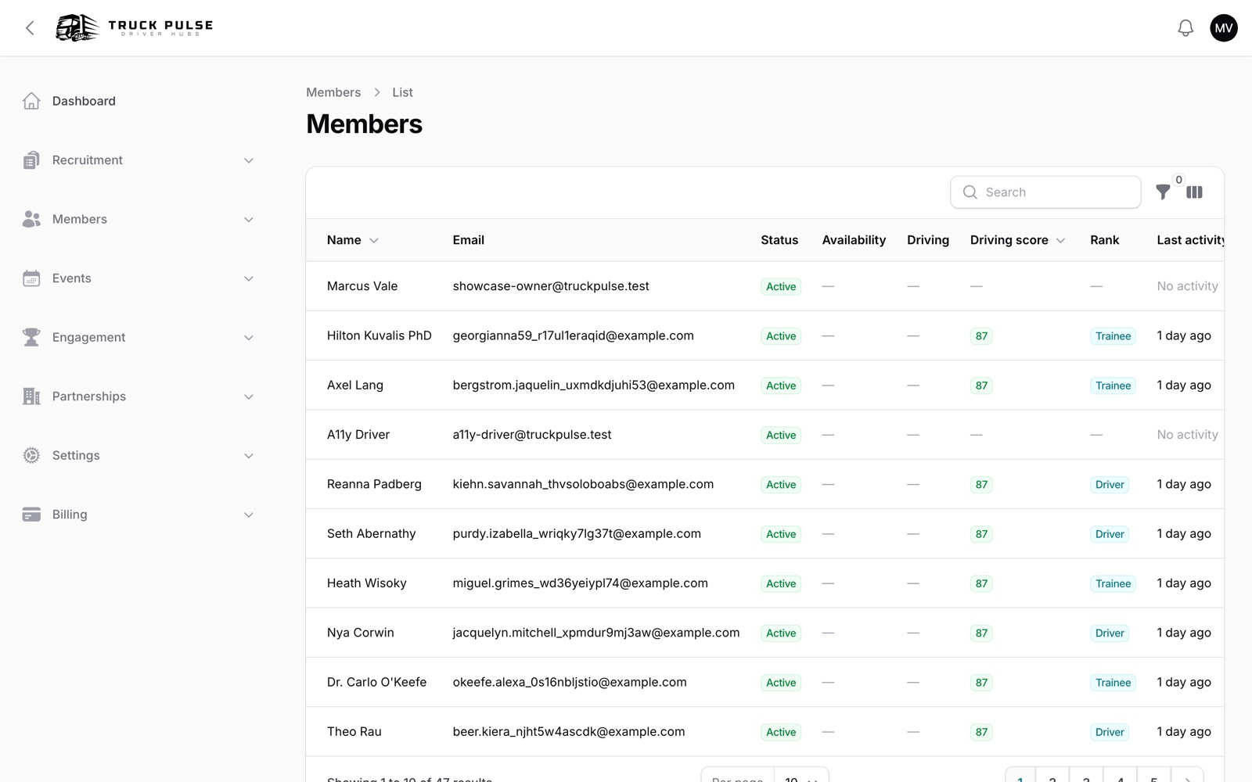1252x782 pixels.
Task: Sort by the Driving score column chevron
Action: pyautogui.click(x=1060, y=241)
